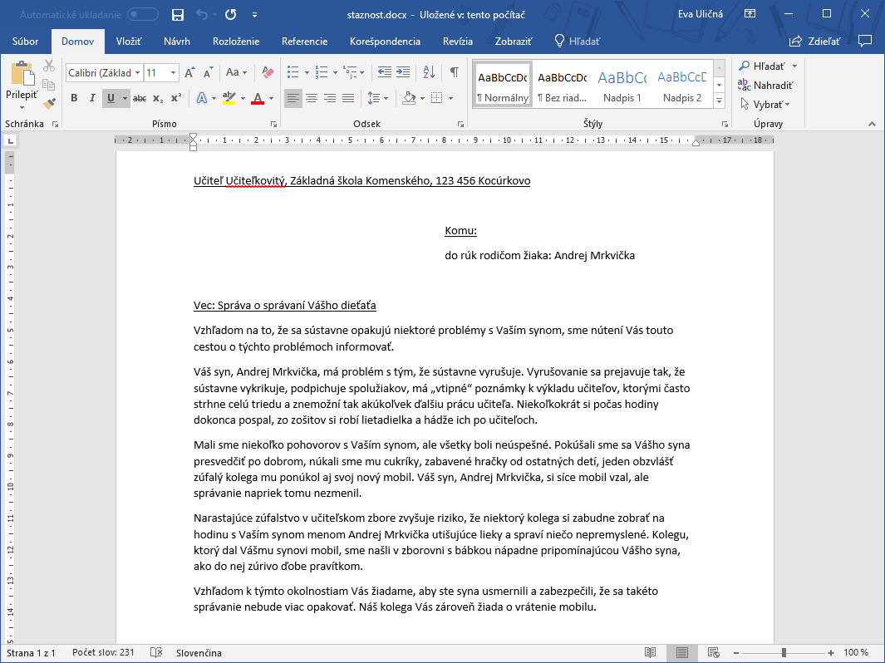Open the Calibri font name dropdown
Screen dimensions: 885x663
(105, 73)
